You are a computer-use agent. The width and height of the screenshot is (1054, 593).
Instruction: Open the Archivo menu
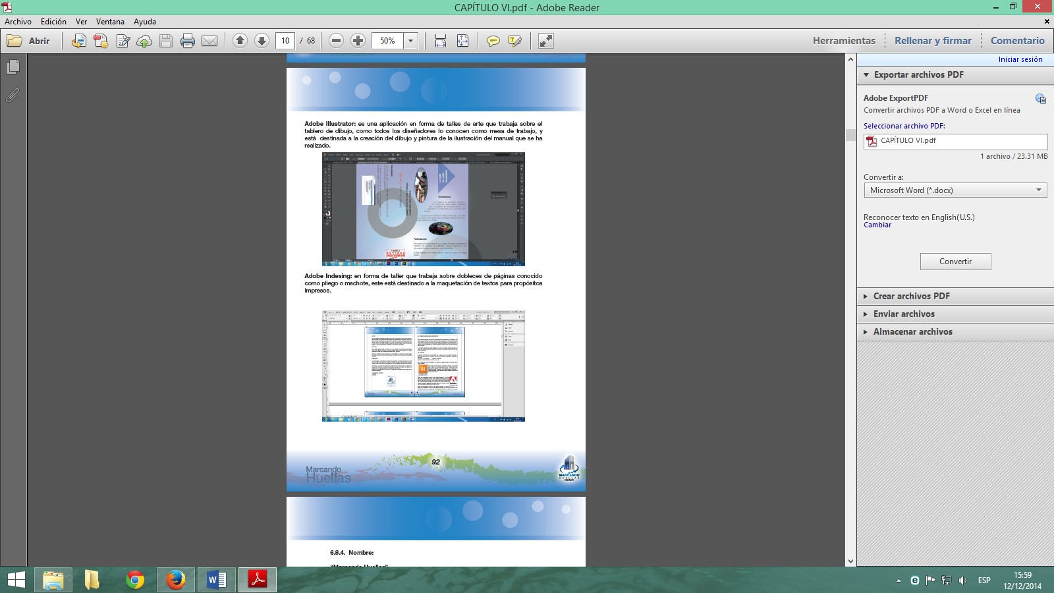18,22
